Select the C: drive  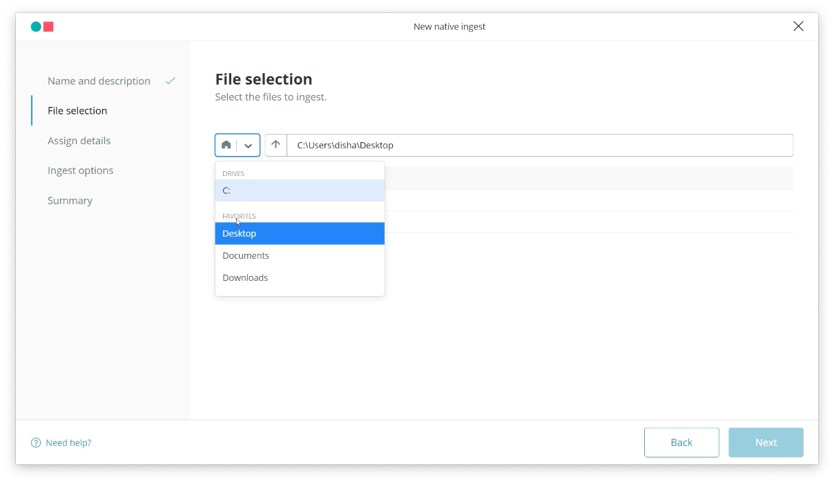[300, 190]
